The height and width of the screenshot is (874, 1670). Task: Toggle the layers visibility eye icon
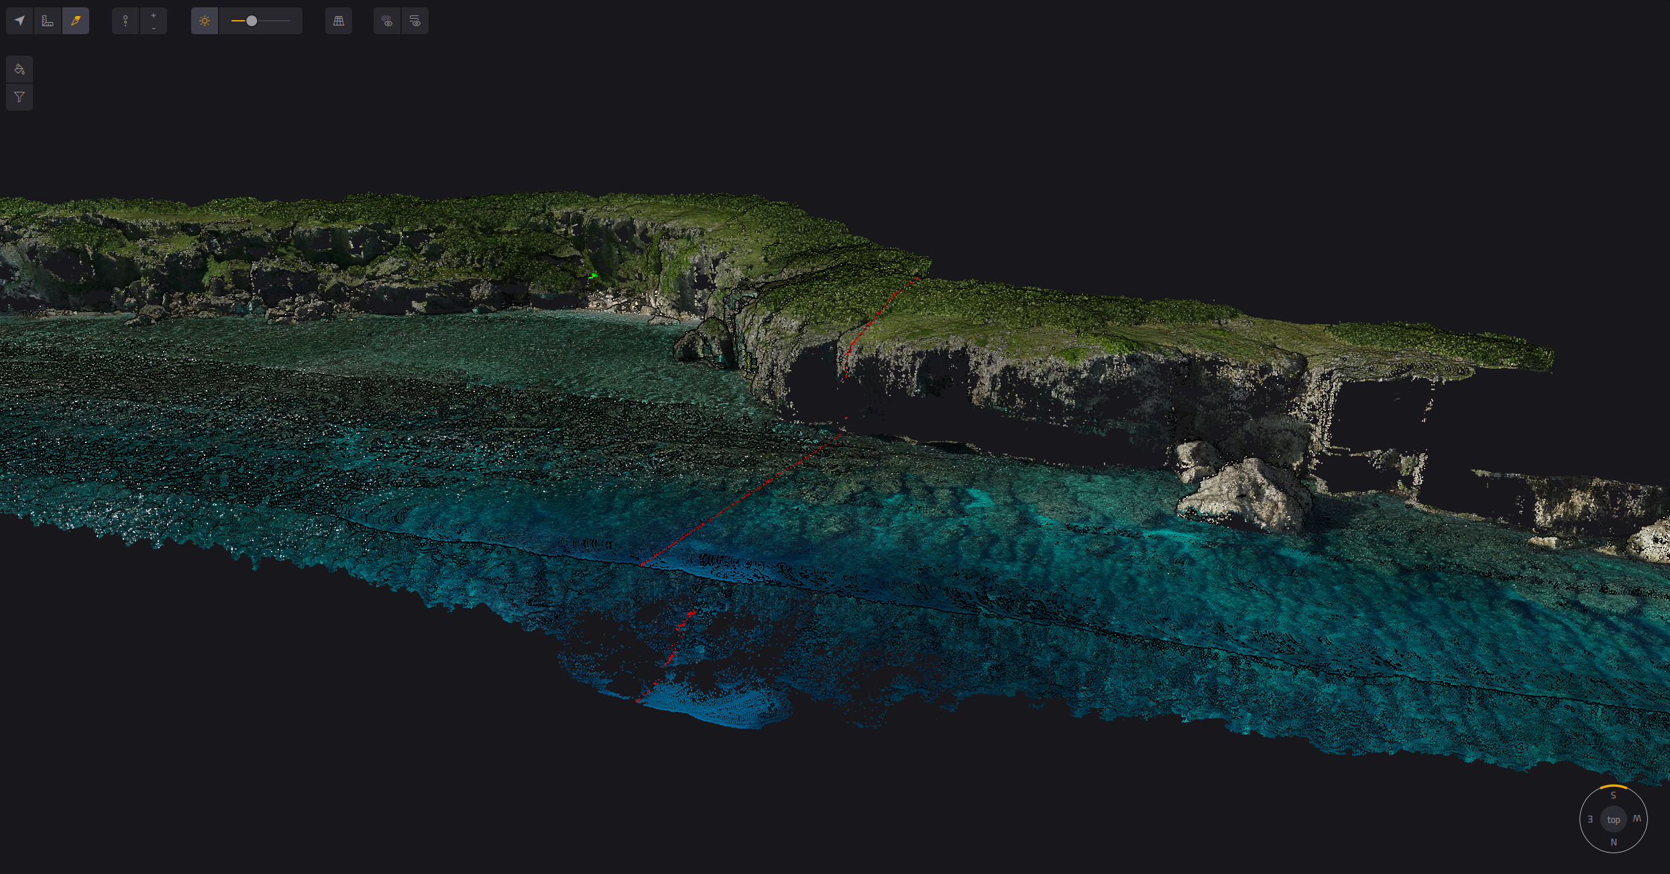pyautogui.click(x=415, y=21)
